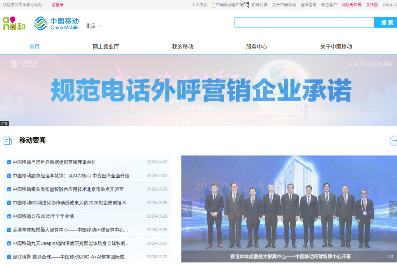This screenshot has width=397, height=264.
Task: Select the active banner carousel indicator
Action: (x=186, y=122)
